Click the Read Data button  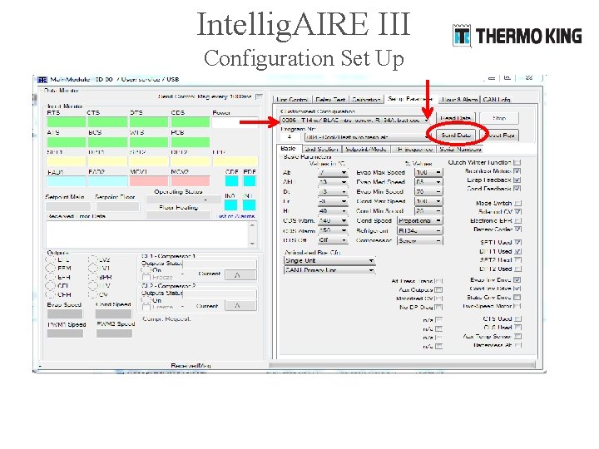click(x=455, y=118)
